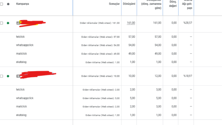
Task: Click green status dot of the %18,97 campaign
Action: (8, 76)
